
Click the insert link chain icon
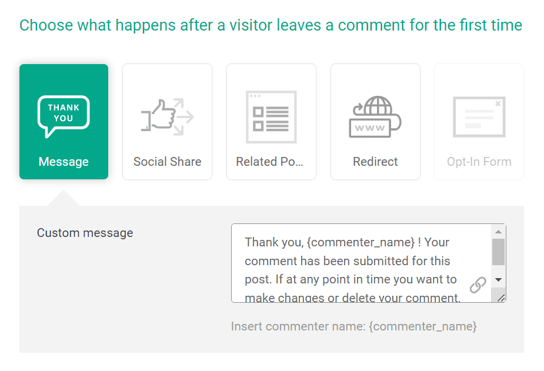pos(478,285)
